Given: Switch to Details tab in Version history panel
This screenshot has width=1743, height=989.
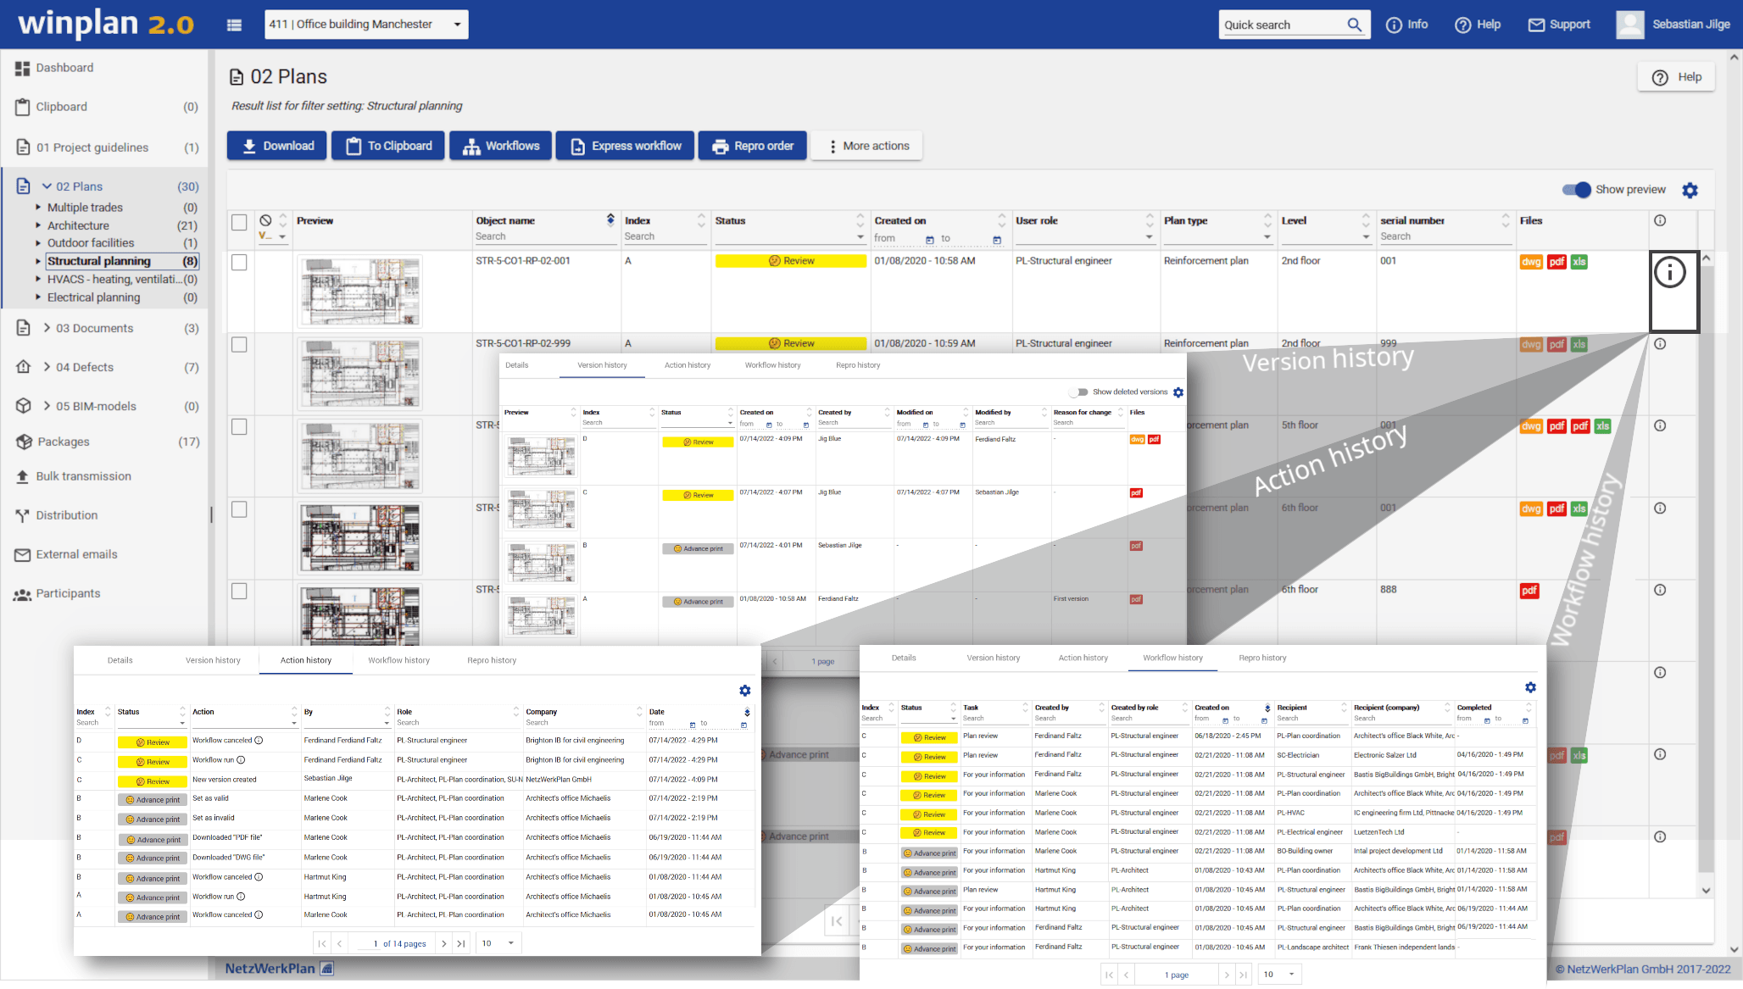Looking at the screenshot, I should 516,365.
